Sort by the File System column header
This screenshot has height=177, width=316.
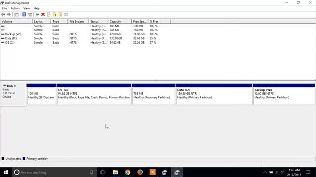click(78, 21)
